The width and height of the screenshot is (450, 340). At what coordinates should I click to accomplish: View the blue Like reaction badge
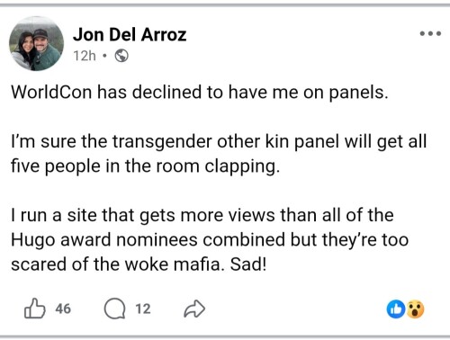[396, 309]
